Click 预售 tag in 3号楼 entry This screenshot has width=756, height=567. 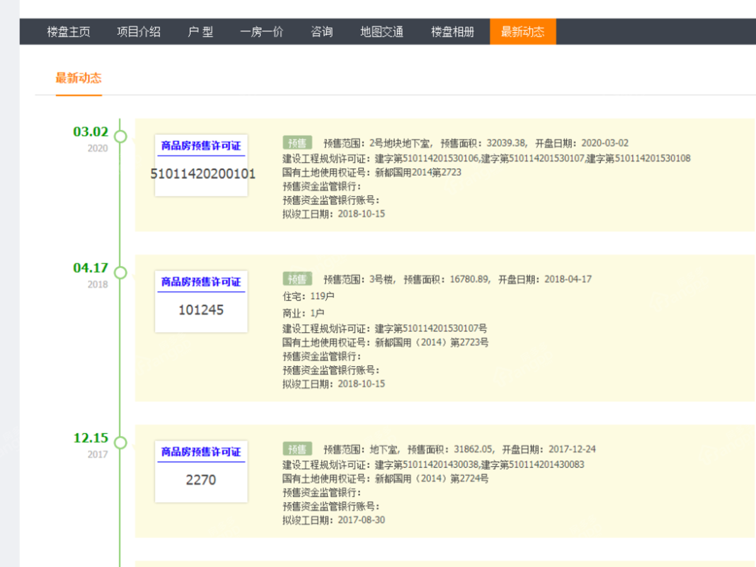[x=297, y=279]
